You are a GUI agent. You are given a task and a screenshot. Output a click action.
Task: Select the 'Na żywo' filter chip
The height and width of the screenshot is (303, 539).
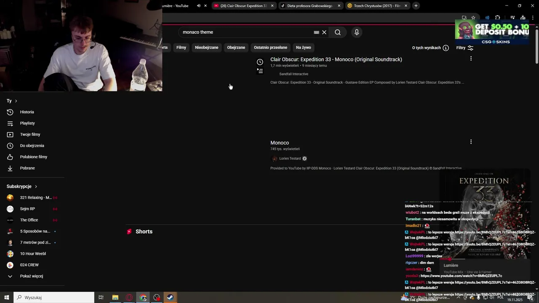point(303,48)
